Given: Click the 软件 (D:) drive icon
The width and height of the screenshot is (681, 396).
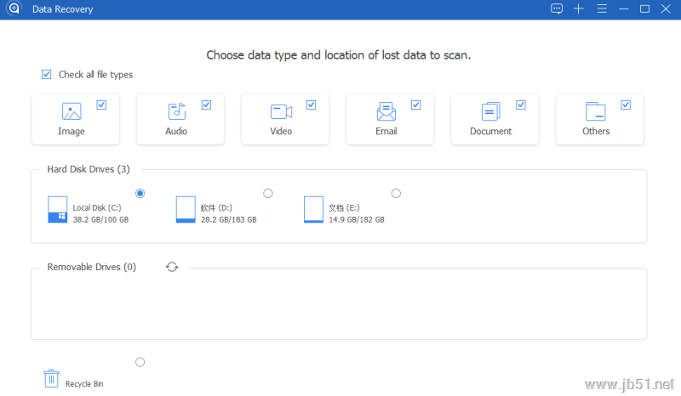Looking at the screenshot, I should click(x=186, y=210).
